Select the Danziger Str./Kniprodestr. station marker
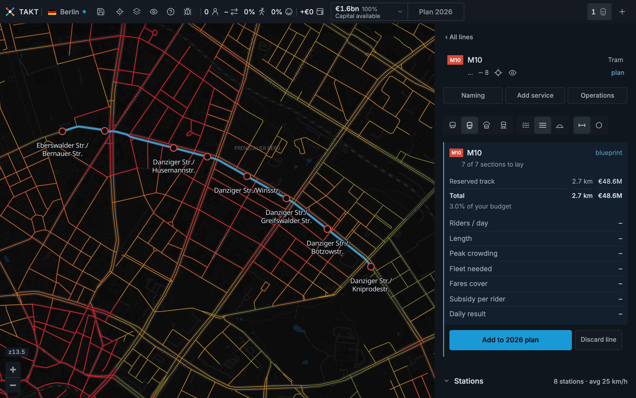636x398 pixels. (371, 267)
